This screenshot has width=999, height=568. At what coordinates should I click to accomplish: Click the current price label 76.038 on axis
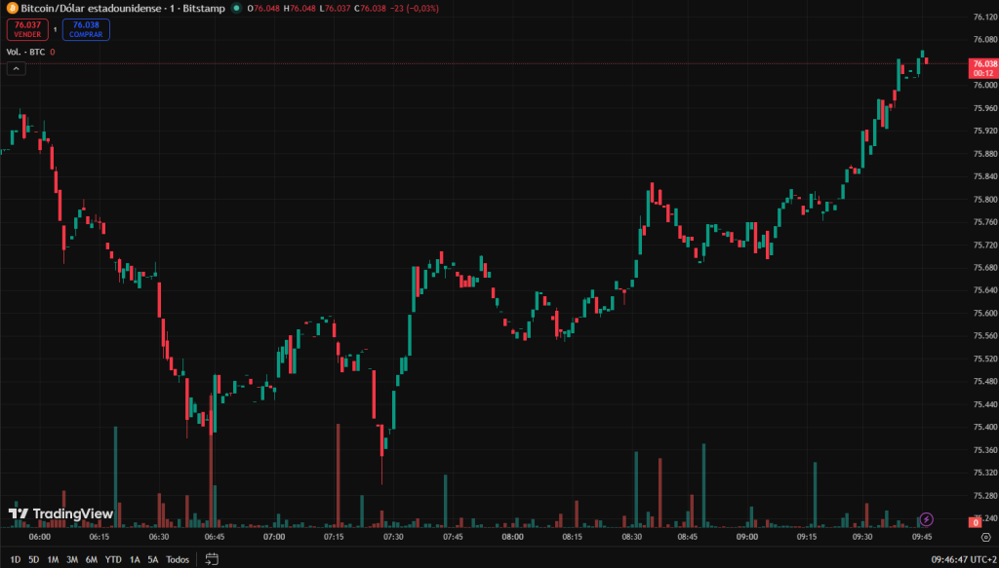(982, 63)
